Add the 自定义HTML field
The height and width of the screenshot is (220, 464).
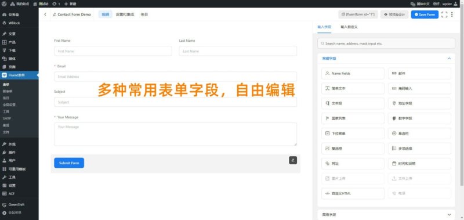(x=353, y=193)
